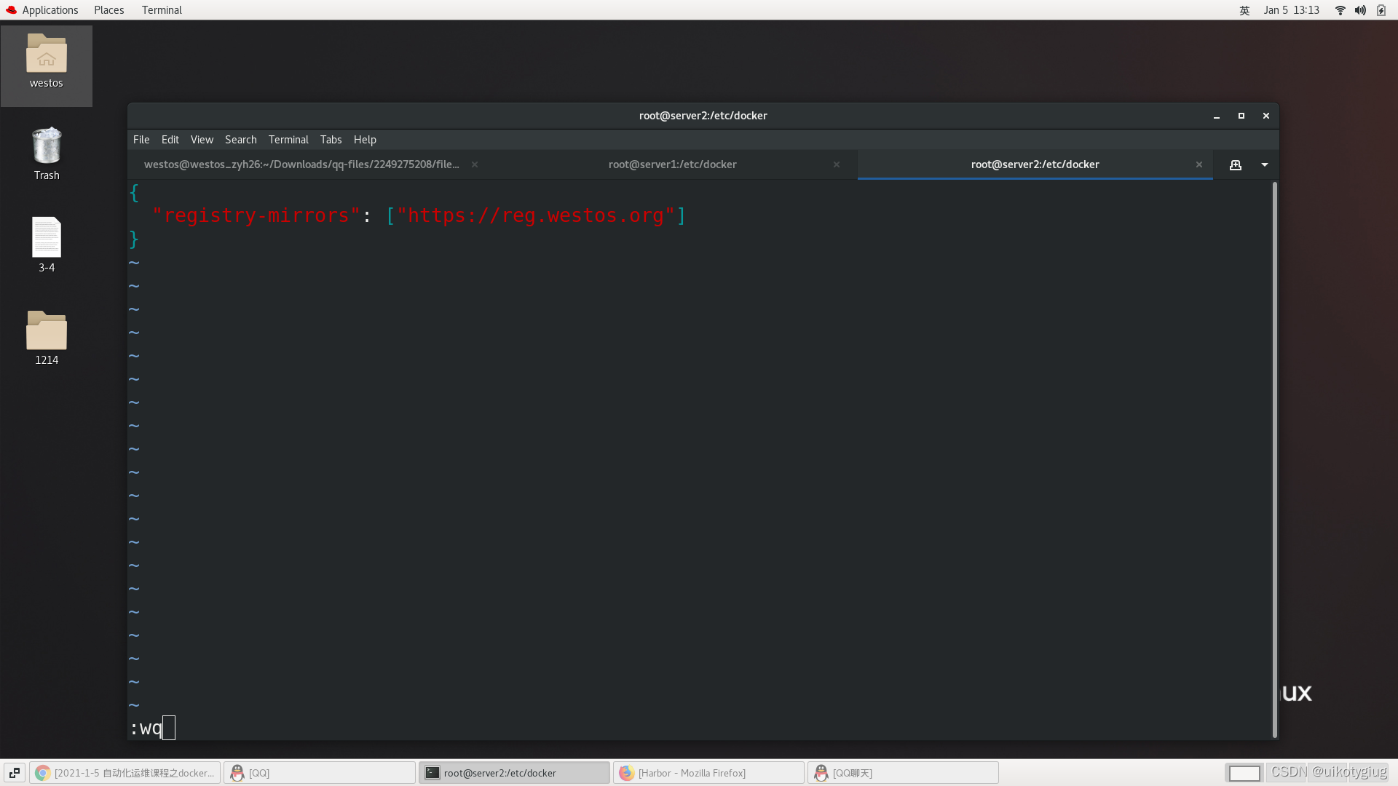This screenshot has height=786, width=1398.
Task: Click the wifi status icon
Action: 1340,9
